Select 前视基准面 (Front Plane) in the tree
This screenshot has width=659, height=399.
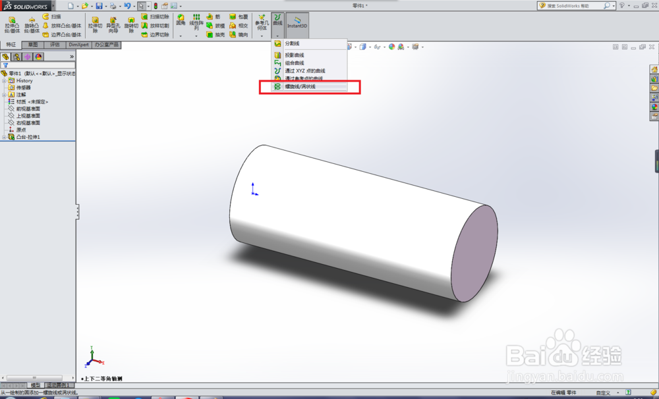tap(24, 109)
